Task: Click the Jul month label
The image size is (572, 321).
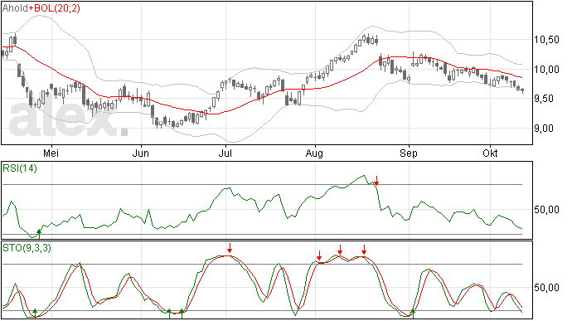Action: tap(225, 153)
